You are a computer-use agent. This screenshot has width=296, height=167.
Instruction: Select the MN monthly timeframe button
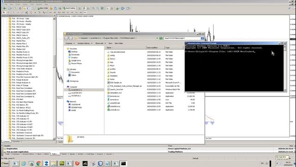point(85,13)
